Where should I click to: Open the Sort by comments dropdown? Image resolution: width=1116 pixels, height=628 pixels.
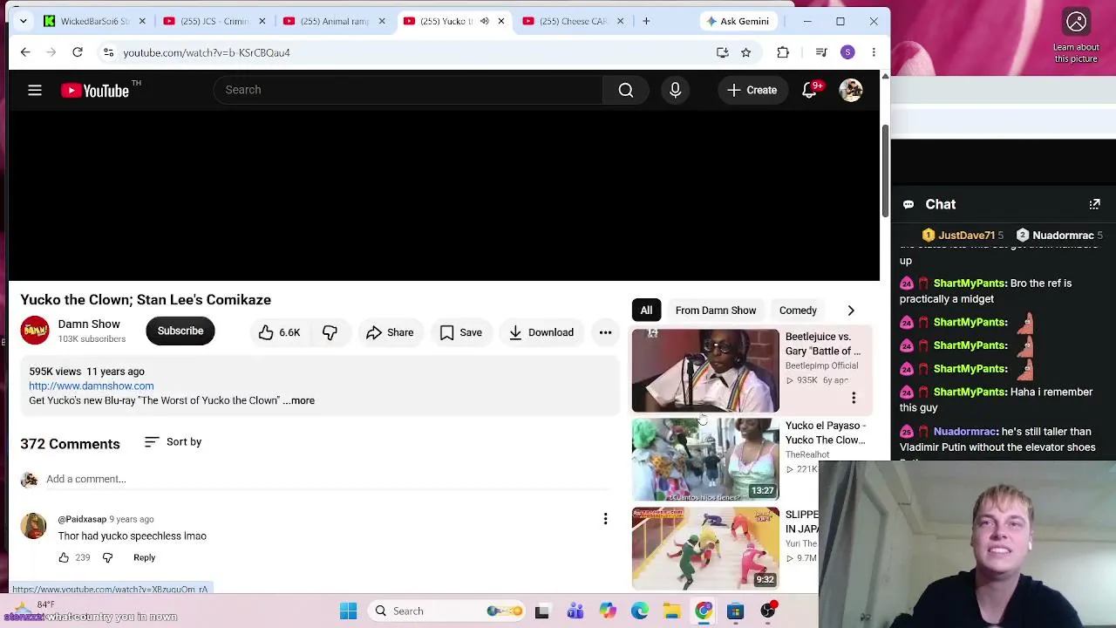tap(173, 442)
